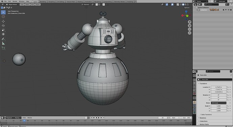The height and width of the screenshot is (127, 233).
Task: Open the Tool properties tab icon
Action: pyautogui.click(x=195, y=76)
